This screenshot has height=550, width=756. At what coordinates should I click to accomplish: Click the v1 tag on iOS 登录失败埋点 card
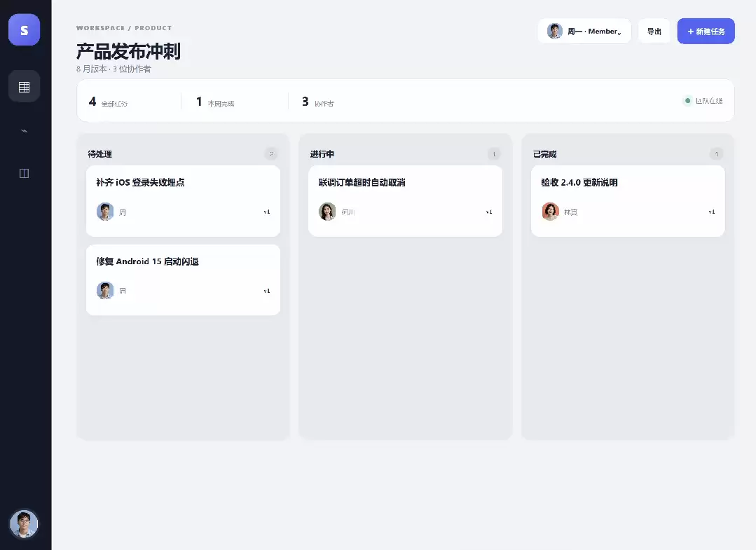tap(267, 212)
